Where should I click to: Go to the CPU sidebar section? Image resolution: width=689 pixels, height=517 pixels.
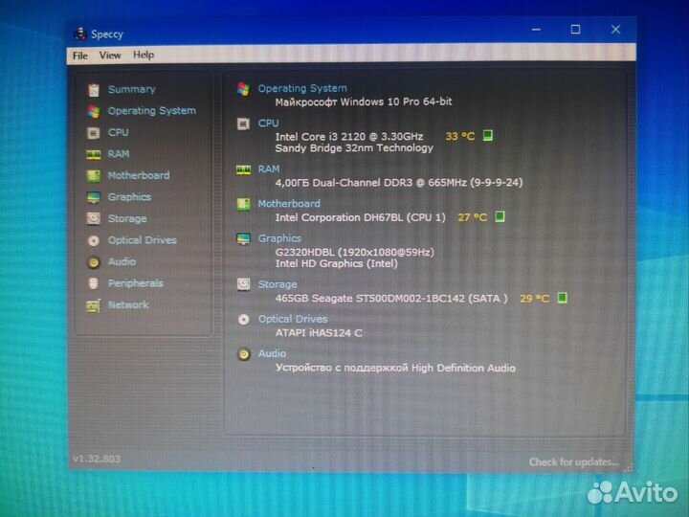(119, 132)
